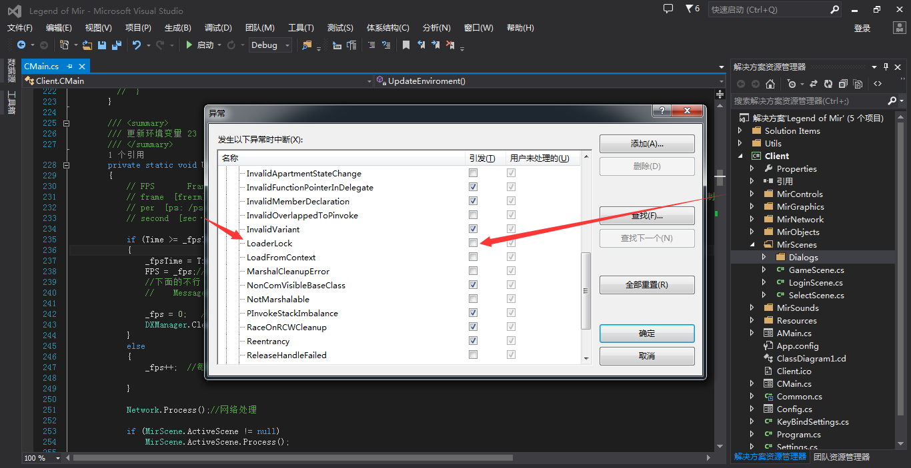Check Thrown for LoadFromContext
This screenshot has height=468, width=911.
pyautogui.click(x=473, y=257)
